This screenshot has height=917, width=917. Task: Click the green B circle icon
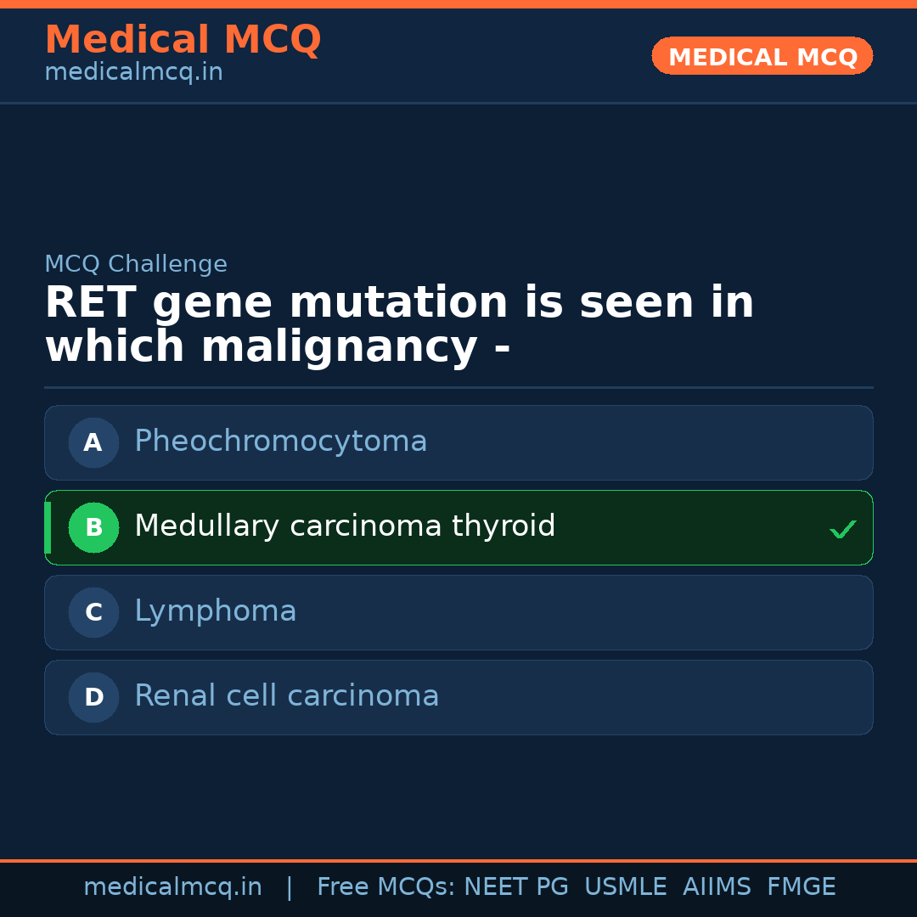point(93,527)
